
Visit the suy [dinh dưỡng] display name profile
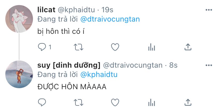[69, 66]
